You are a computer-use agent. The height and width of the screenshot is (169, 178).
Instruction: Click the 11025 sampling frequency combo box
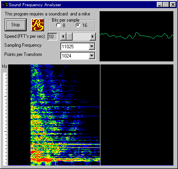point(78,46)
